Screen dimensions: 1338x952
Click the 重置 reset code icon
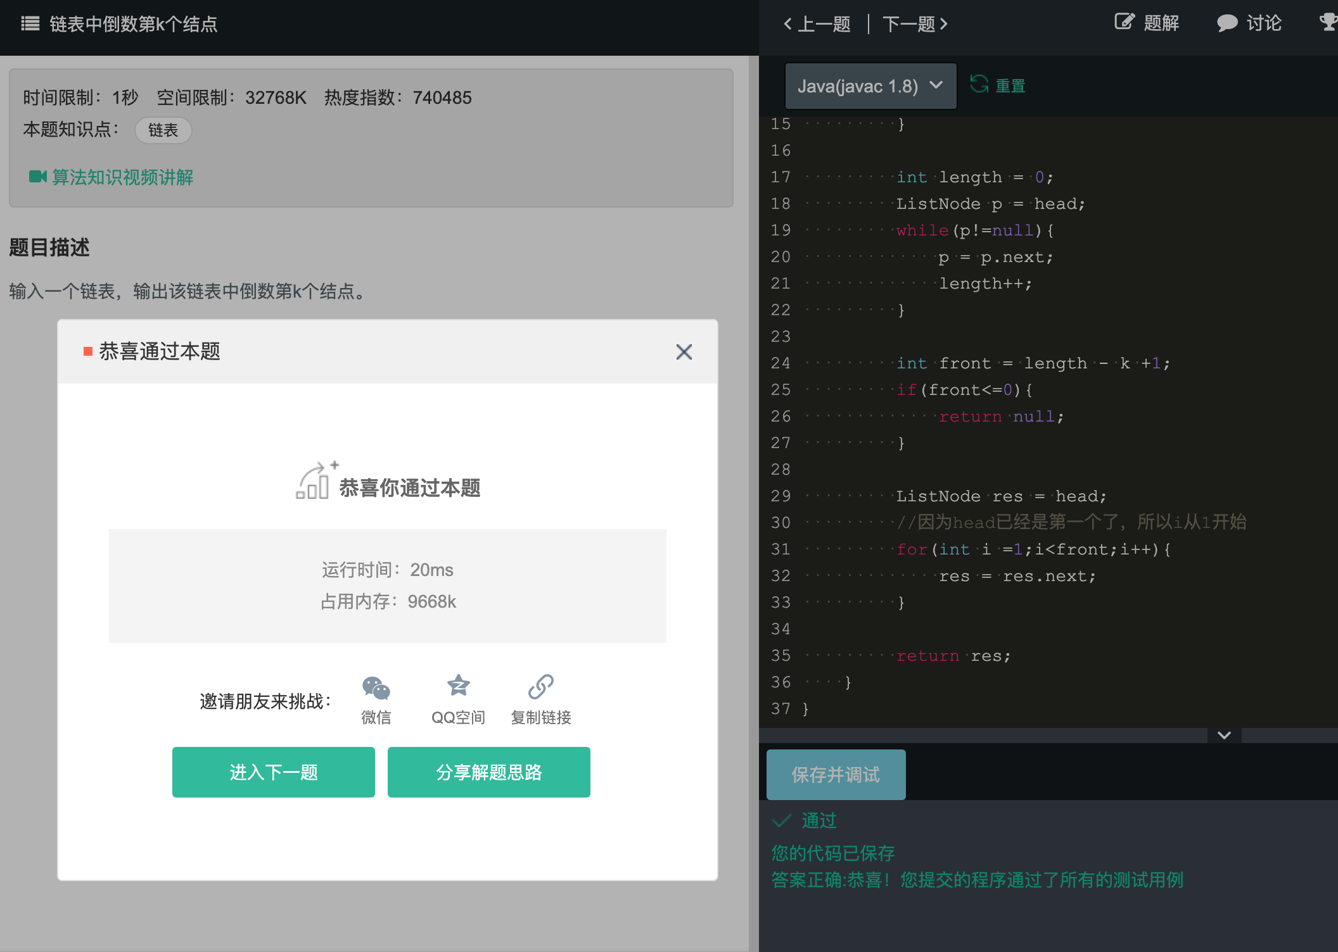979,84
